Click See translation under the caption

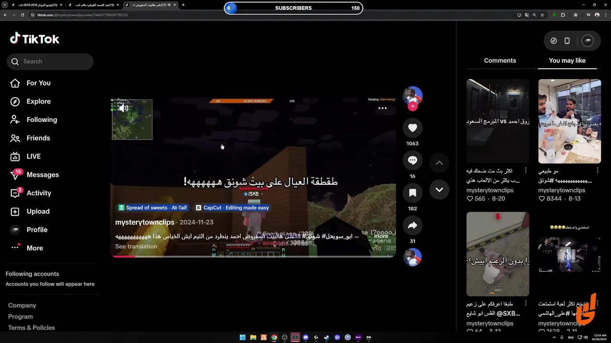(136, 246)
